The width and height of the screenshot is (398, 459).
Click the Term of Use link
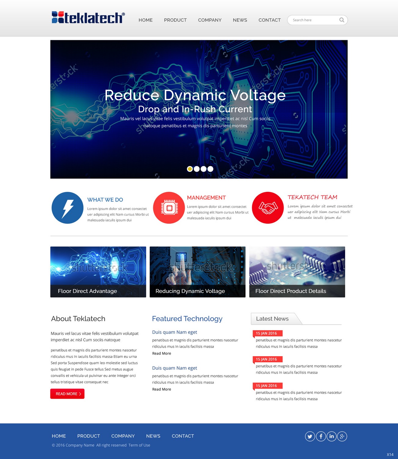(139, 445)
